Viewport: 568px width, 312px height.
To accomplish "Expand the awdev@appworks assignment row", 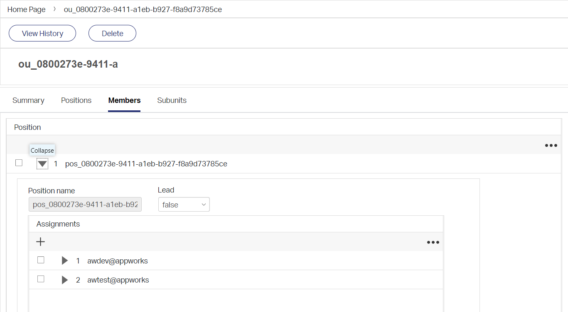I will click(x=64, y=261).
